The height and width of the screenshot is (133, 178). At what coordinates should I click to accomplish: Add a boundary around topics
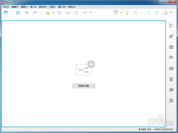(x=68, y=13)
